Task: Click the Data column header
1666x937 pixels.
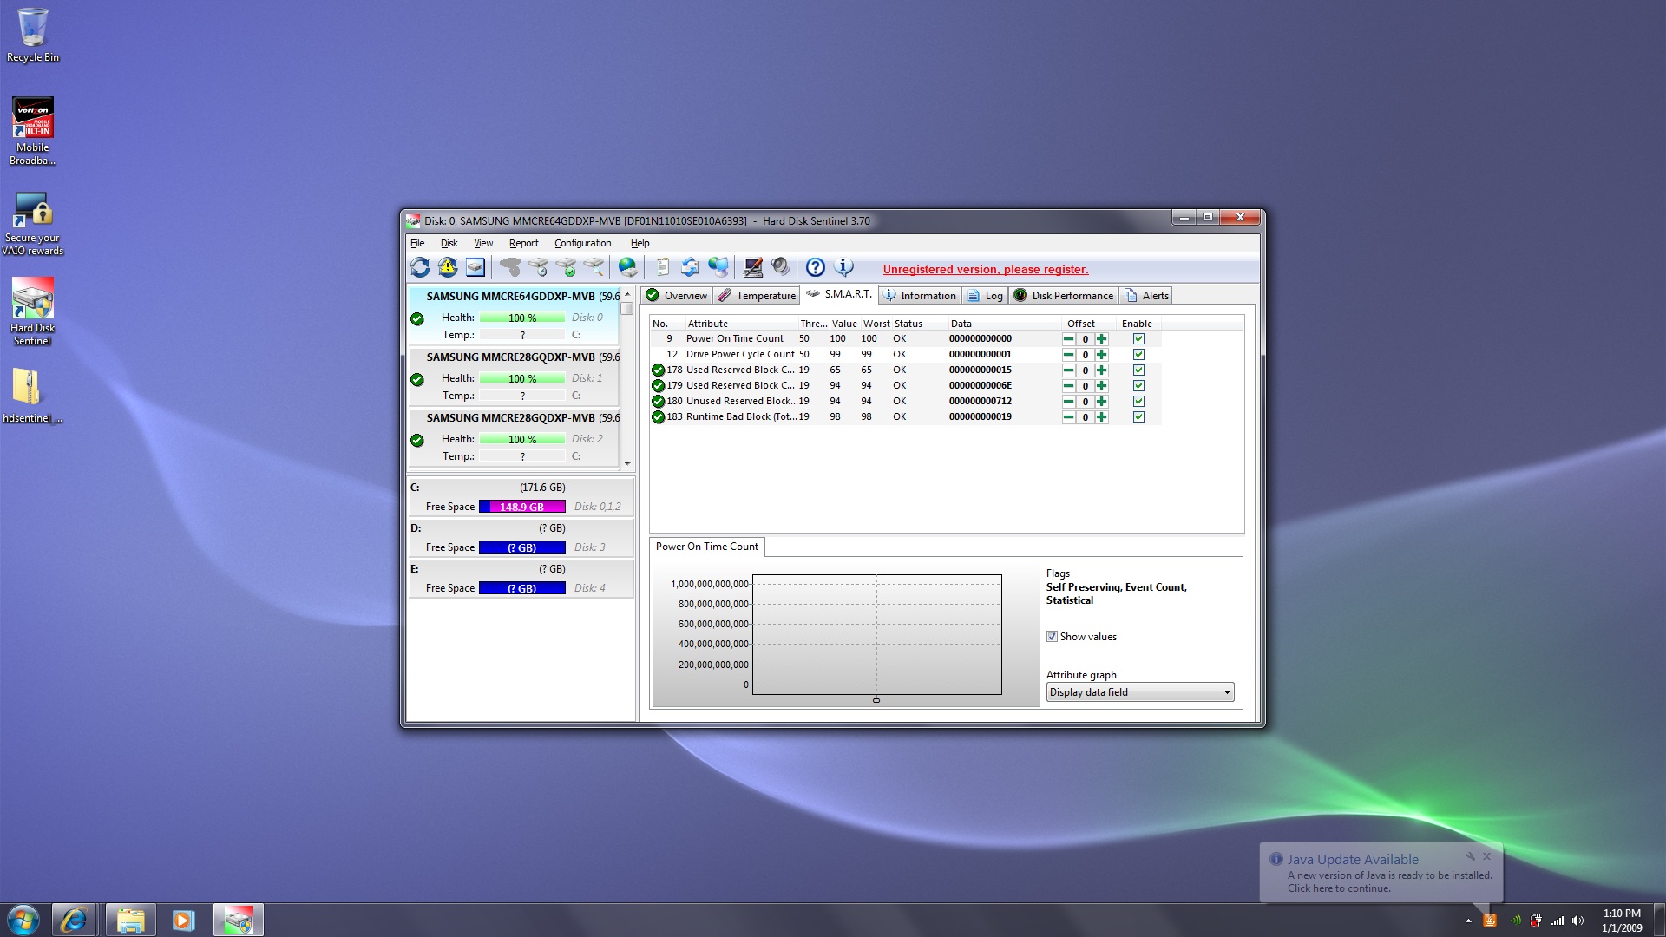Action: tap(1003, 324)
